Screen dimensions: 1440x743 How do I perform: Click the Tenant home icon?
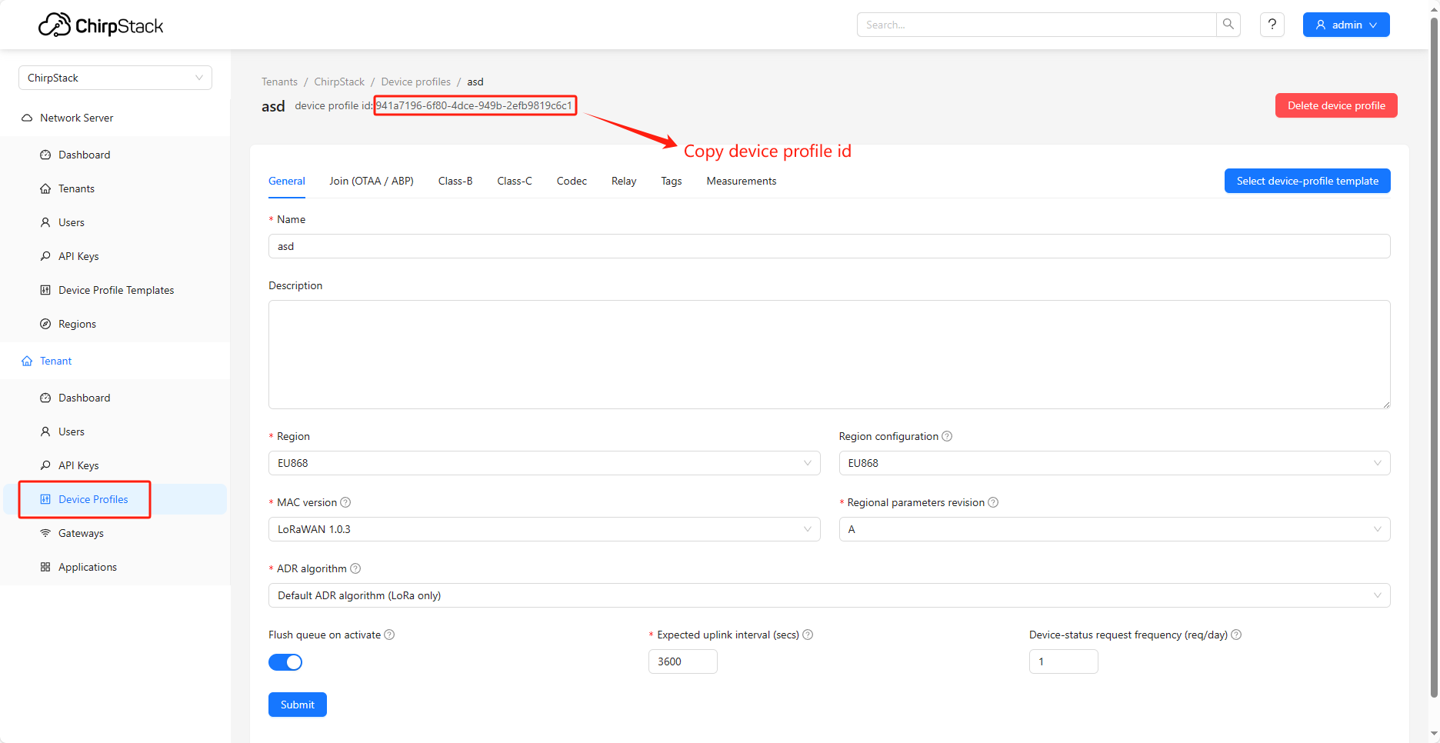tap(27, 361)
